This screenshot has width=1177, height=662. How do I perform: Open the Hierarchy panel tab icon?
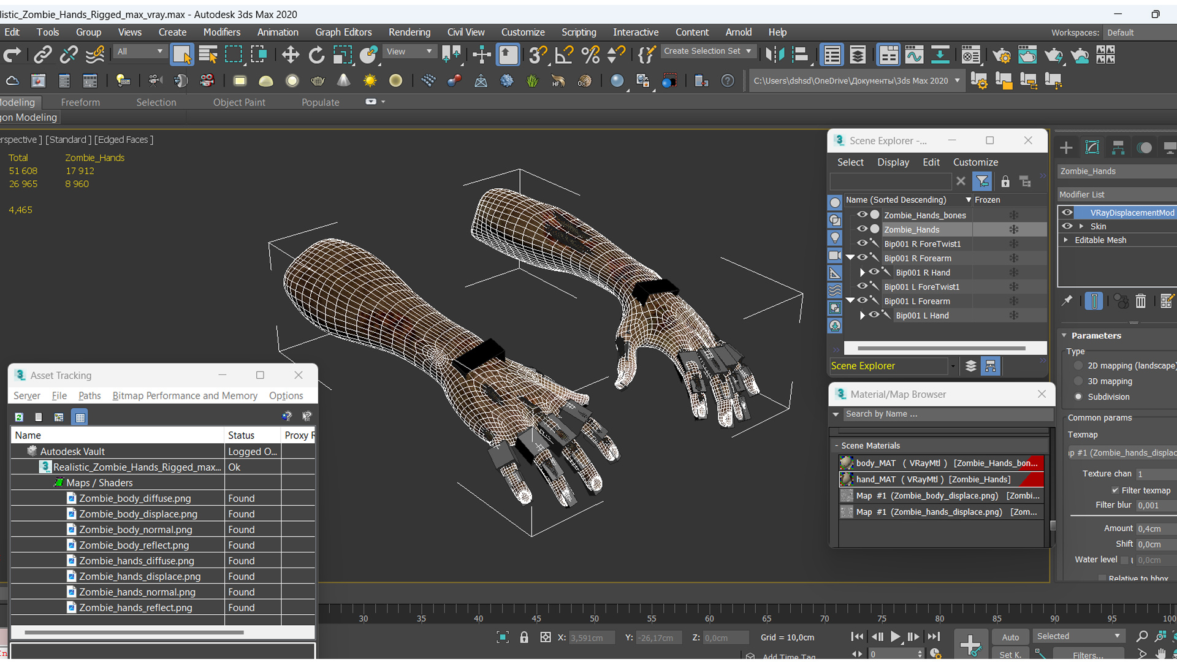[1118, 148]
